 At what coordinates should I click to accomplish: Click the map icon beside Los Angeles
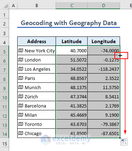tap(21, 69)
